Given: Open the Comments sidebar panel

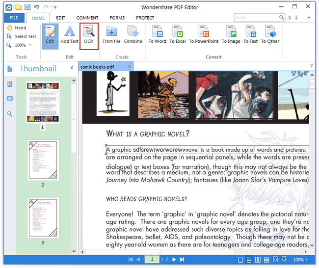Looking at the screenshot, I should coord(10,99).
